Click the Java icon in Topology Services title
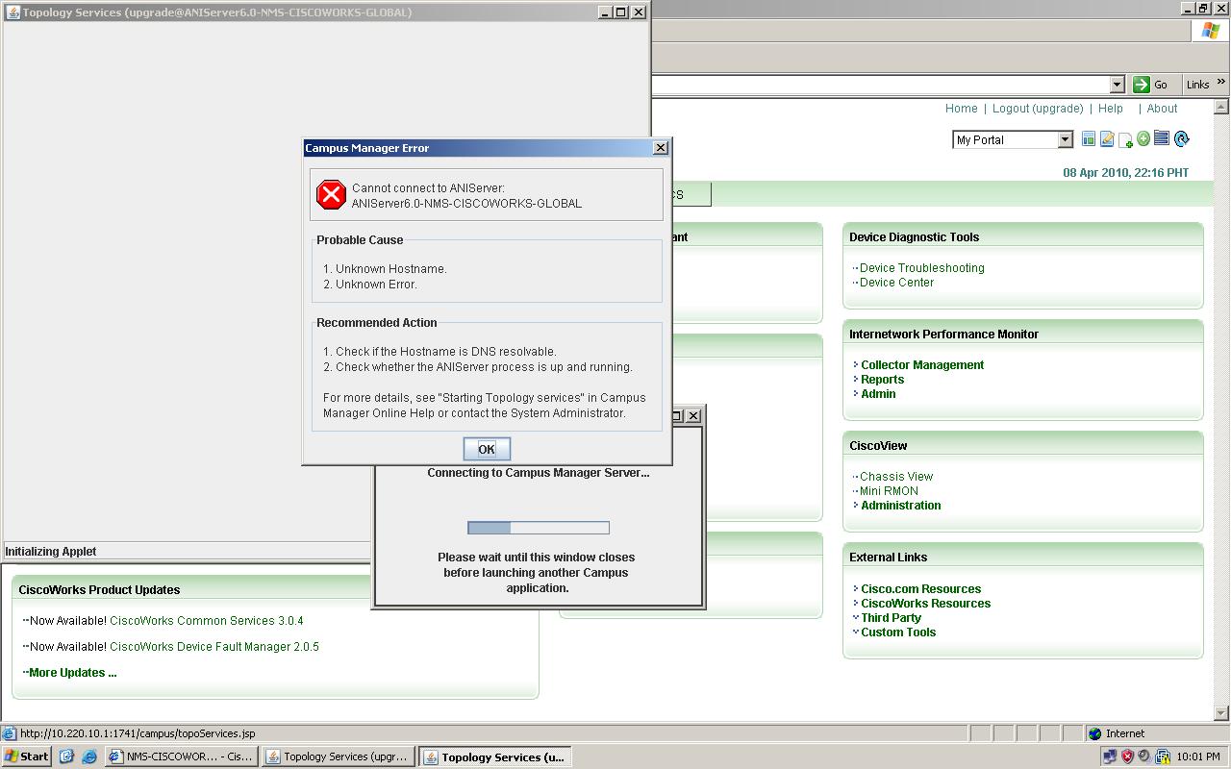This screenshot has width=1231, height=769. coord(13,12)
